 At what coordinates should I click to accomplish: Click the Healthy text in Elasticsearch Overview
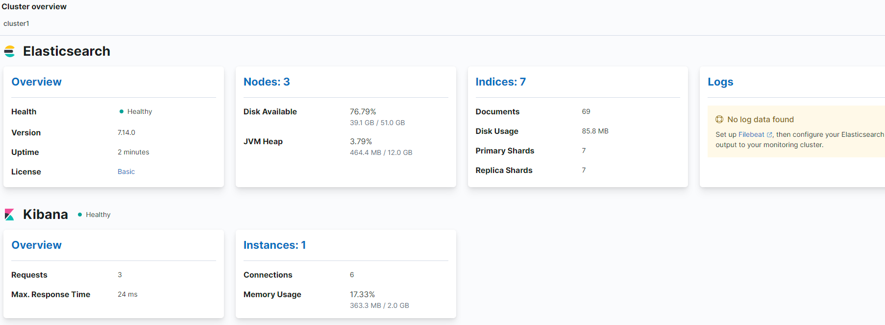click(x=140, y=111)
